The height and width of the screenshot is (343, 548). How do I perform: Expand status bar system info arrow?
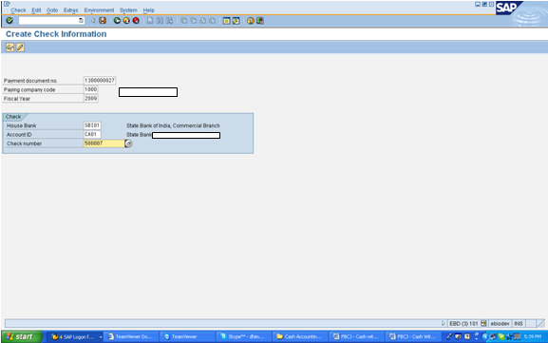click(444, 323)
